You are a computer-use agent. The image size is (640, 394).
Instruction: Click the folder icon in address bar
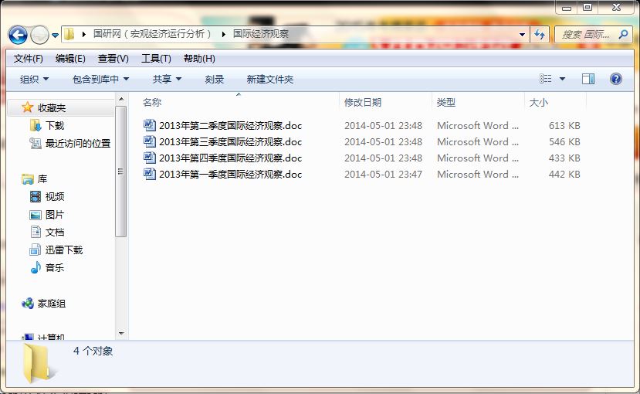[69, 34]
